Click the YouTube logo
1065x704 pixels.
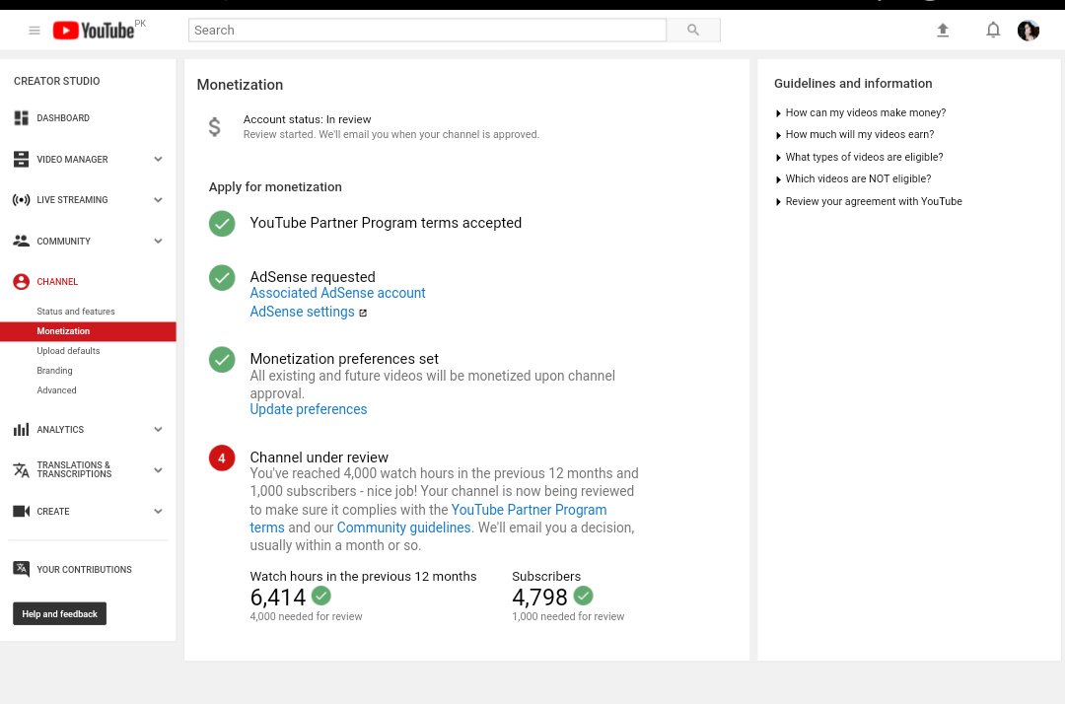coord(94,31)
